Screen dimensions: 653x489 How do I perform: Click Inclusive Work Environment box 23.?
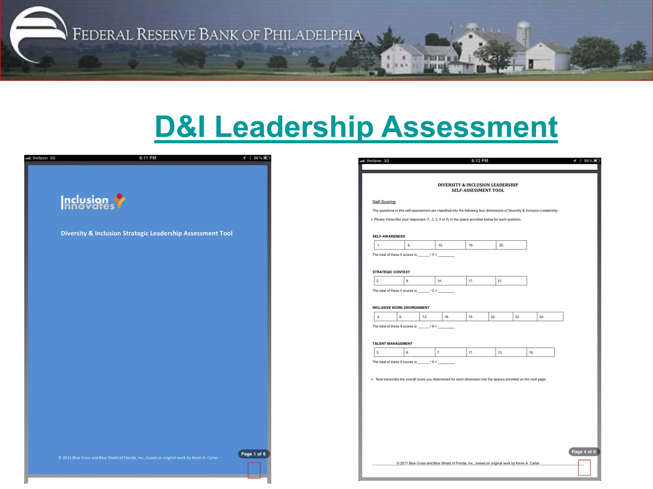[525, 317]
